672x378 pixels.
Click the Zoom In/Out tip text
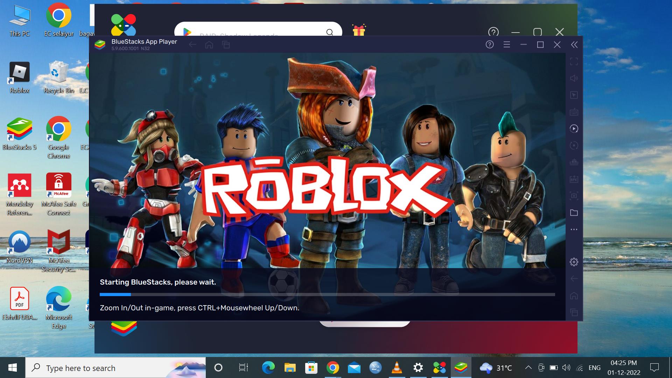coord(199,308)
